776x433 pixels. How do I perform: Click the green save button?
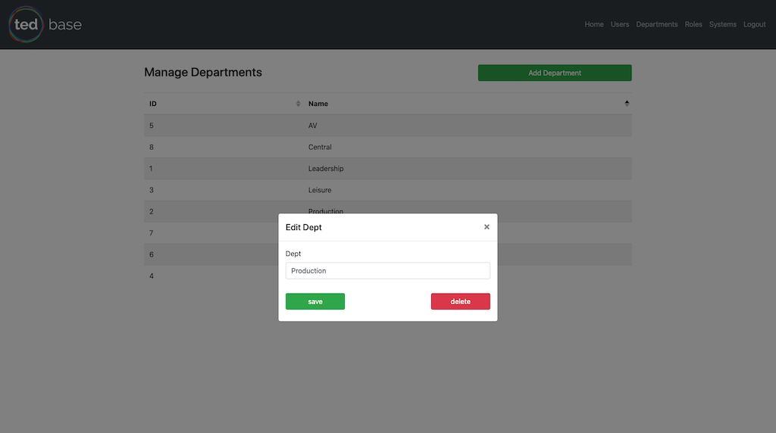tap(315, 301)
